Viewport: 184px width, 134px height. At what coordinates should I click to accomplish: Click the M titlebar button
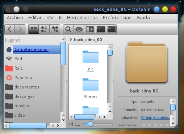(x=25, y=9)
